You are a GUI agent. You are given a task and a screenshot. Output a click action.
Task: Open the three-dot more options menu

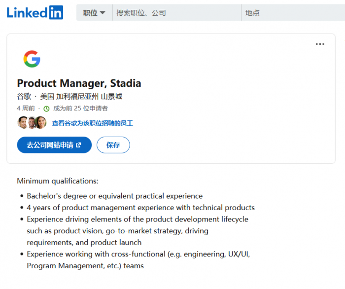click(320, 44)
